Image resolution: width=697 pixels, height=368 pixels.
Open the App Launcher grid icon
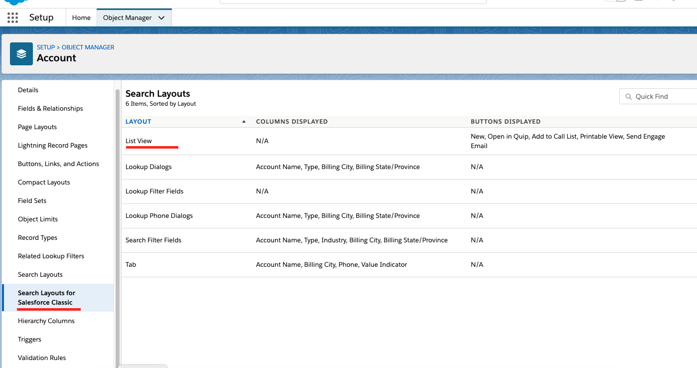pyautogui.click(x=12, y=18)
